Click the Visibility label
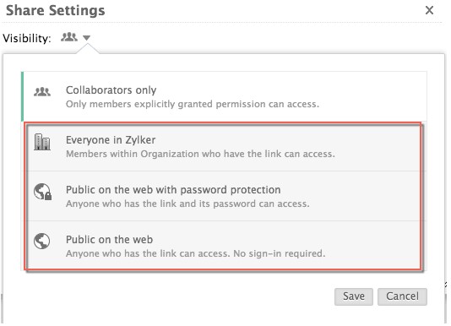 (x=27, y=38)
